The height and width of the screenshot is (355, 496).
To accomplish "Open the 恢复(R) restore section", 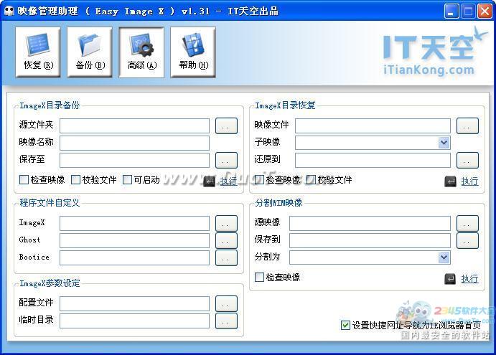I will [38, 52].
